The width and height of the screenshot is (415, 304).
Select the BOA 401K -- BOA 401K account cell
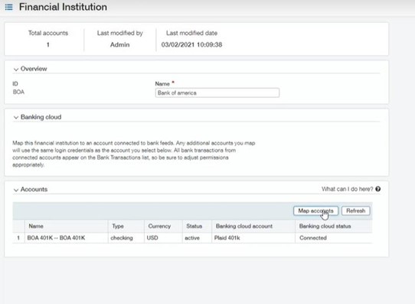(x=66, y=238)
